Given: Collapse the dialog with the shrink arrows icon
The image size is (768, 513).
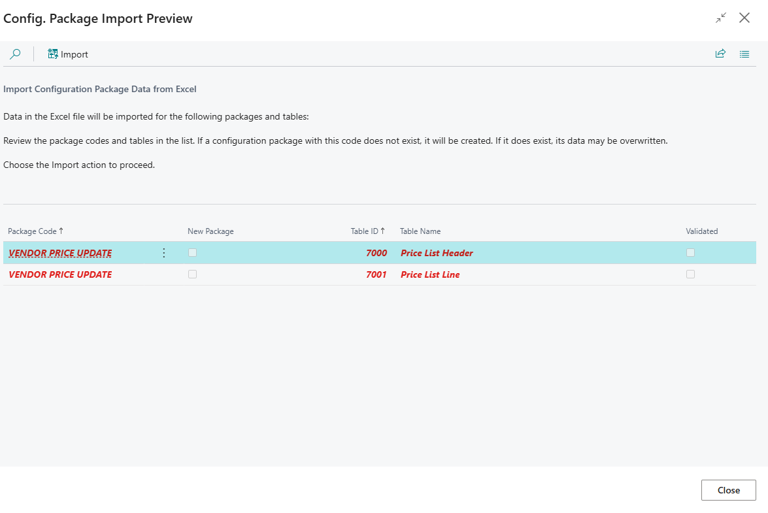Looking at the screenshot, I should [x=721, y=18].
